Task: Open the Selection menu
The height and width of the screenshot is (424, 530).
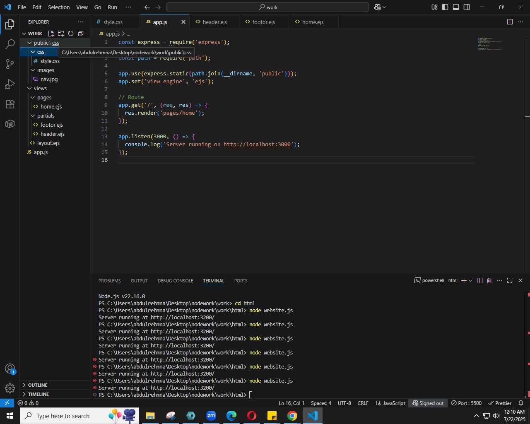Action: coord(59,7)
